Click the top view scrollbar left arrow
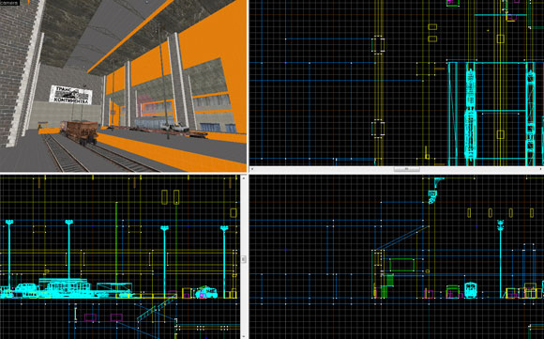The image size is (544, 339). coord(252,169)
